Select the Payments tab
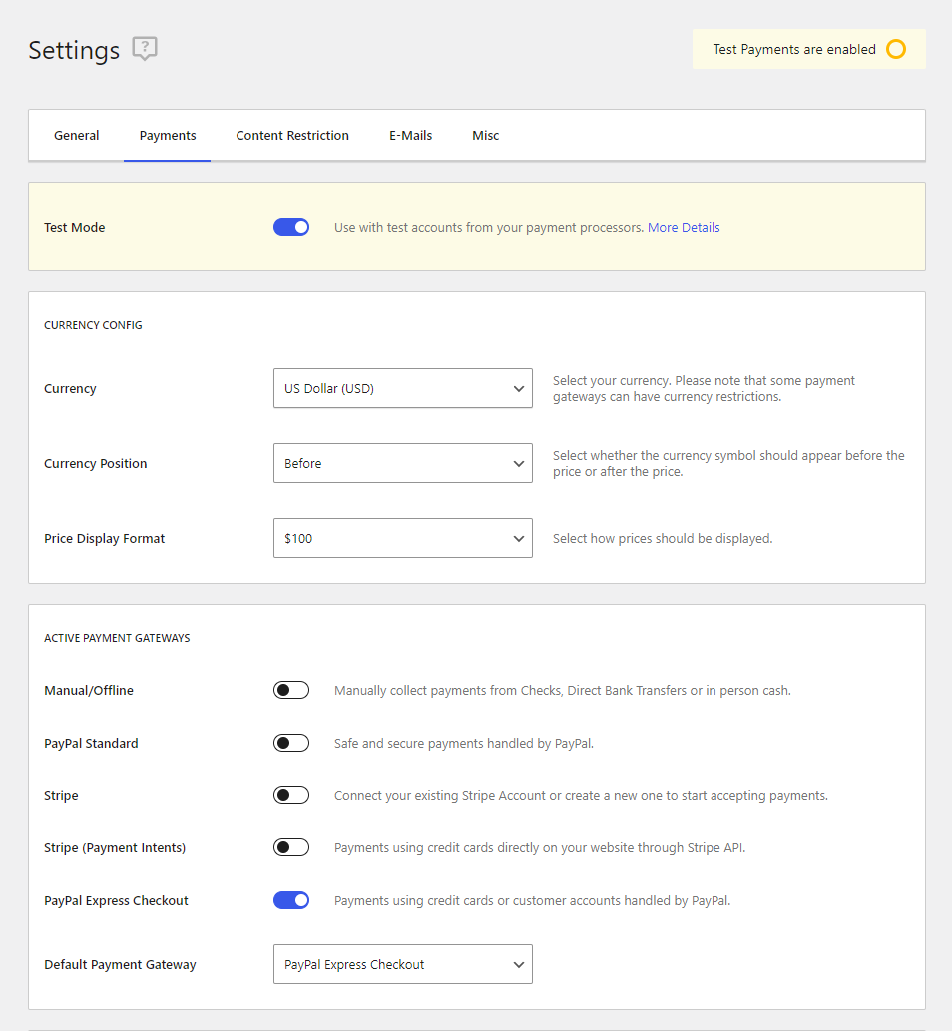This screenshot has width=952, height=1031. 168,136
